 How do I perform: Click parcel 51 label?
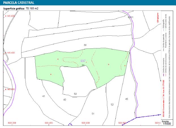point(93,114)
